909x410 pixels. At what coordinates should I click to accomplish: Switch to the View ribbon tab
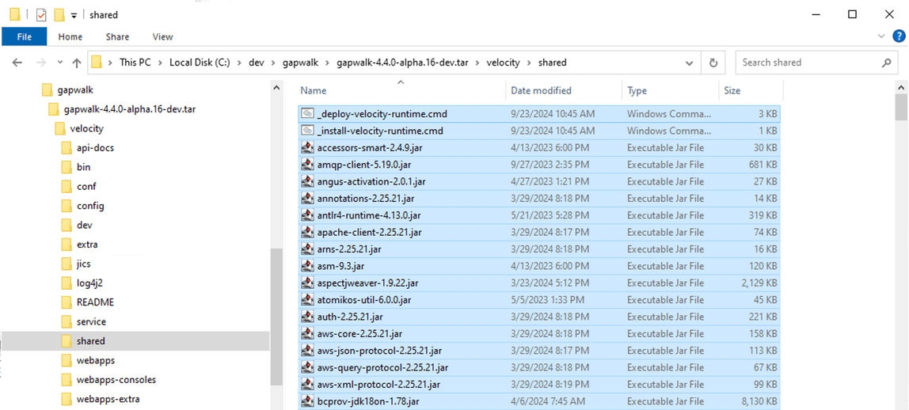pyautogui.click(x=162, y=36)
